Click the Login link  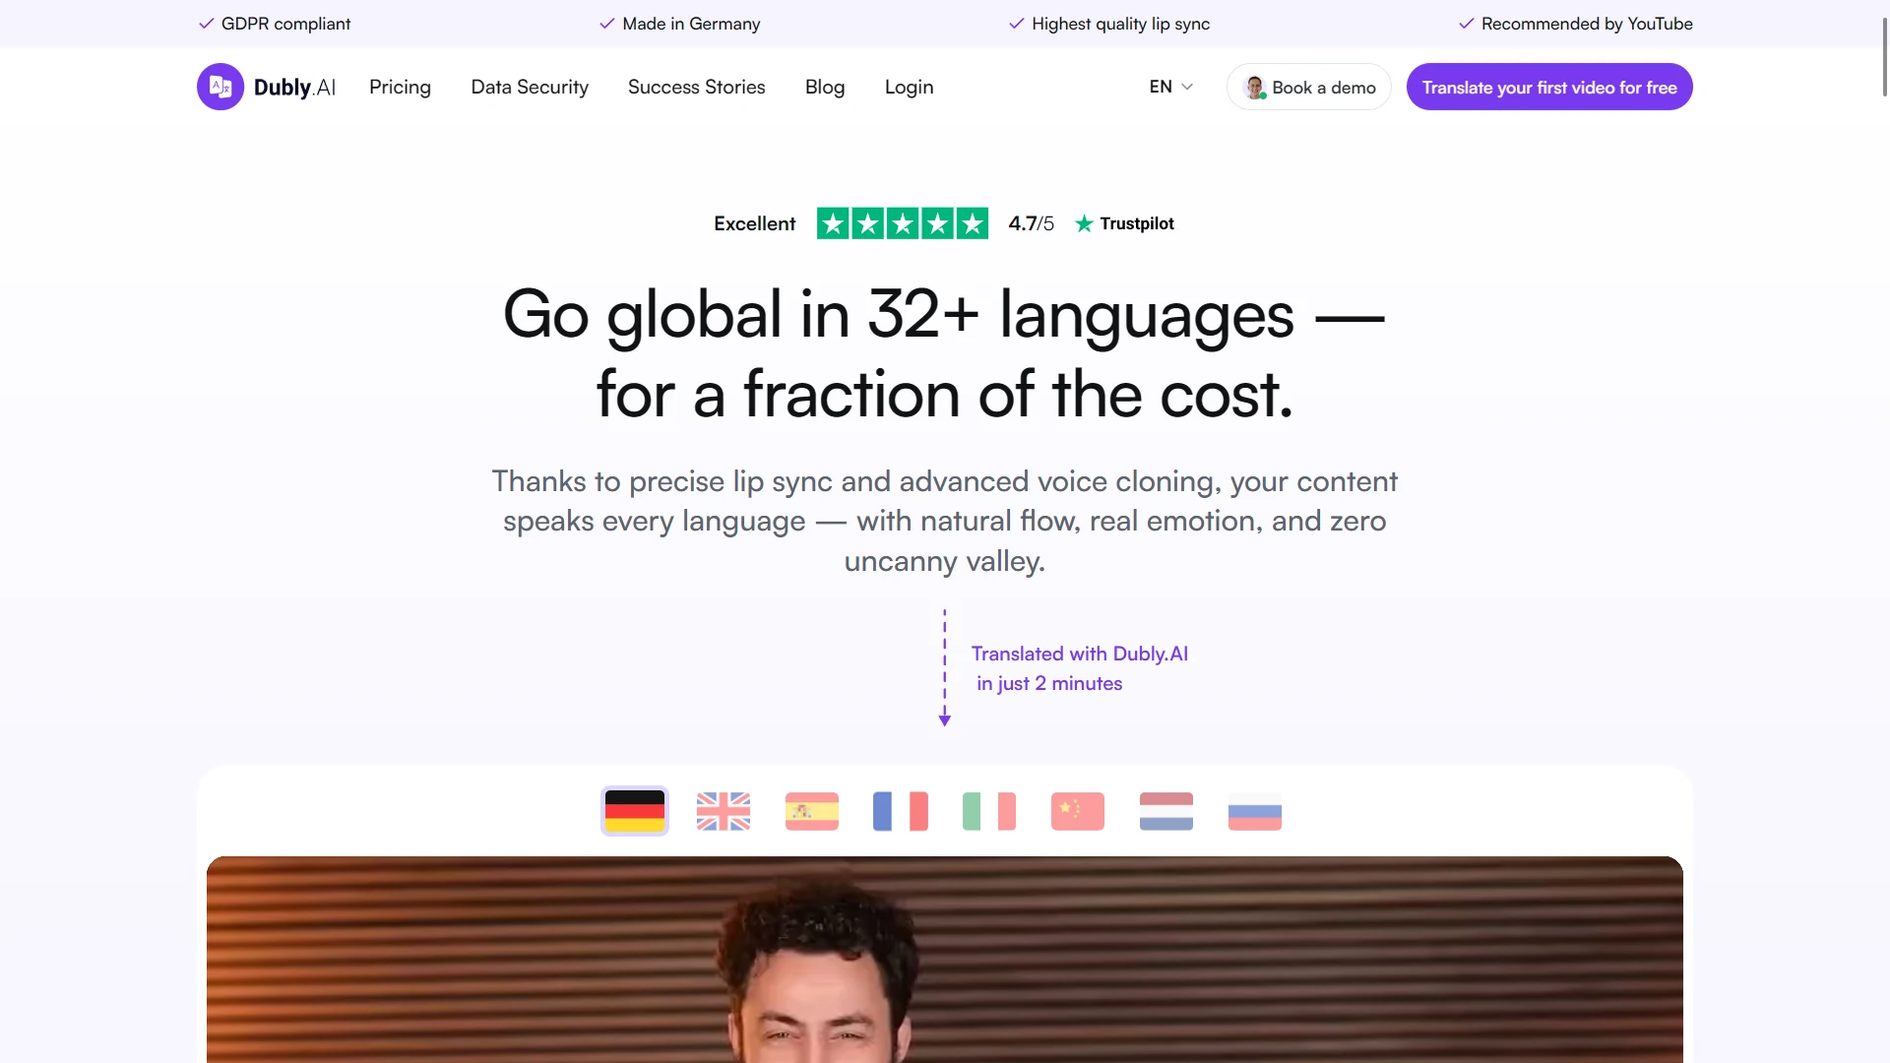pos(909,87)
